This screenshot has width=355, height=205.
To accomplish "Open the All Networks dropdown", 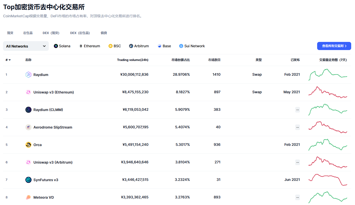I will pyautogui.click(x=26, y=46).
